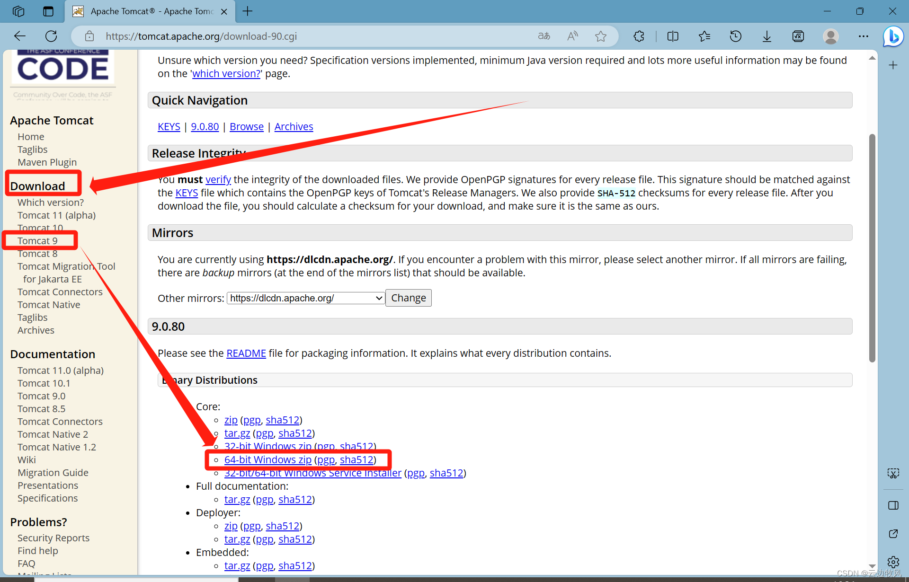Open the Bing Copilot sidebar icon
Image resolution: width=909 pixels, height=582 pixels.
[893, 36]
